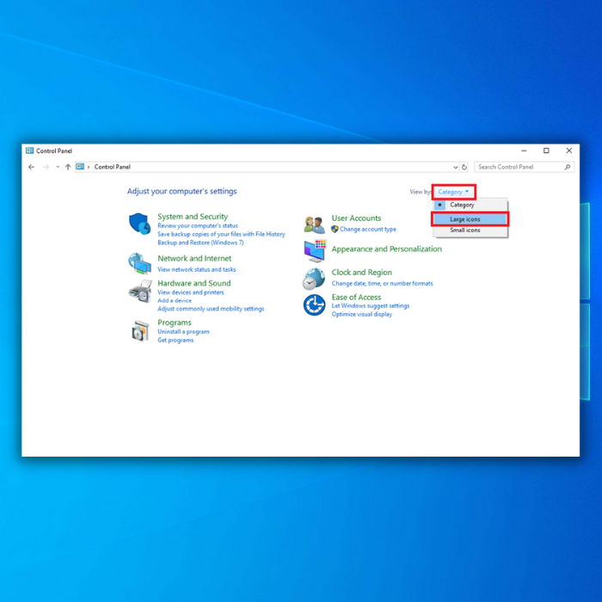Open the View by Category dropdown

453,192
